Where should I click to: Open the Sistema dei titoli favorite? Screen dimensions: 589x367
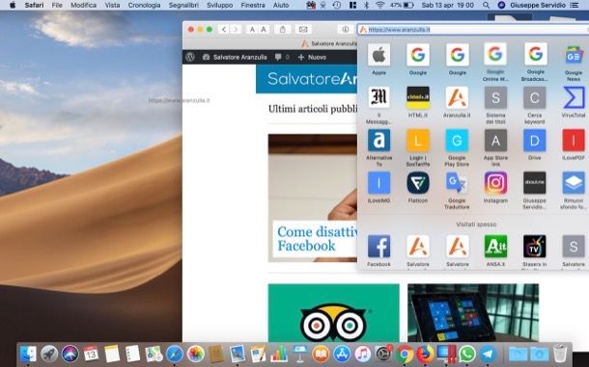point(495,97)
